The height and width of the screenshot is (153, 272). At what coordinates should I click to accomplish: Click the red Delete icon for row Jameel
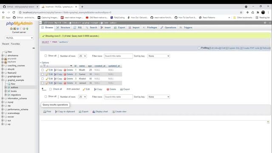[x=65, y=83]
